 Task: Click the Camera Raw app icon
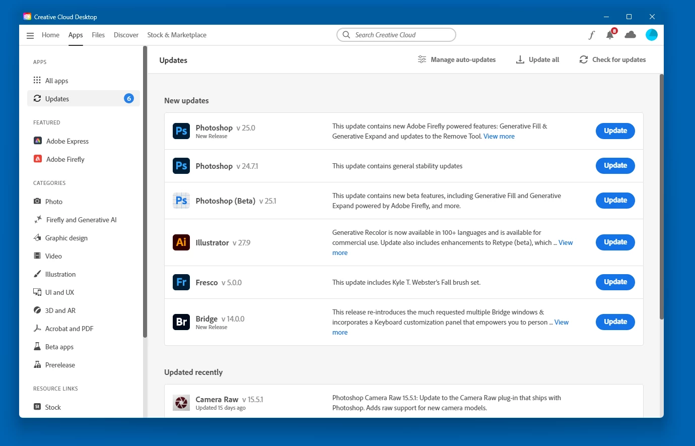(x=181, y=403)
